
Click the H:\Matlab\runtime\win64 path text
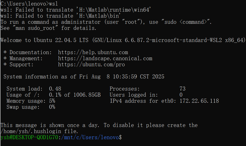pos(114,10)
